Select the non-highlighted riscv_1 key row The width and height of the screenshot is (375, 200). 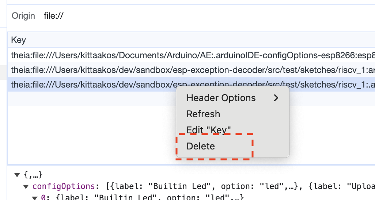pos(183,70)
